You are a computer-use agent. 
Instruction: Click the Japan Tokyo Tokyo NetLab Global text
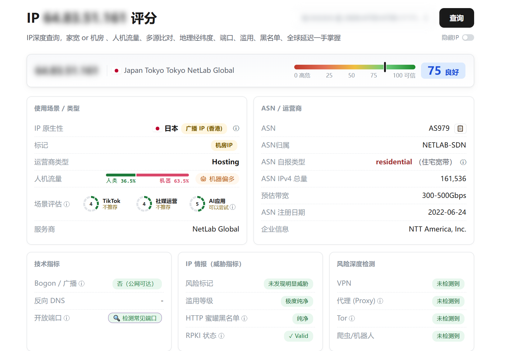[x=179, y=70]
